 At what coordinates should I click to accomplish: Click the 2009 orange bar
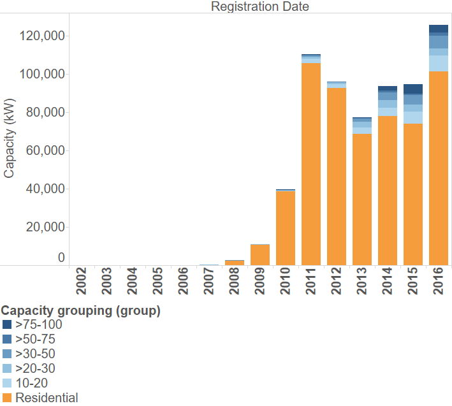point(260,254)
